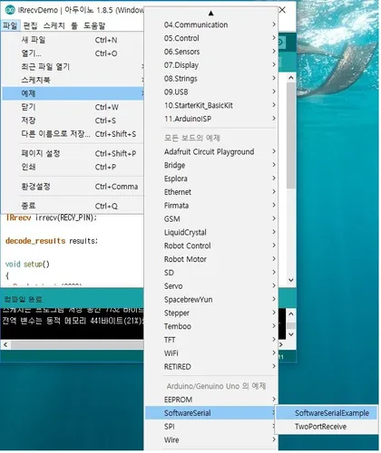Open Stepper library examples
381x453 pixels.
211,313
